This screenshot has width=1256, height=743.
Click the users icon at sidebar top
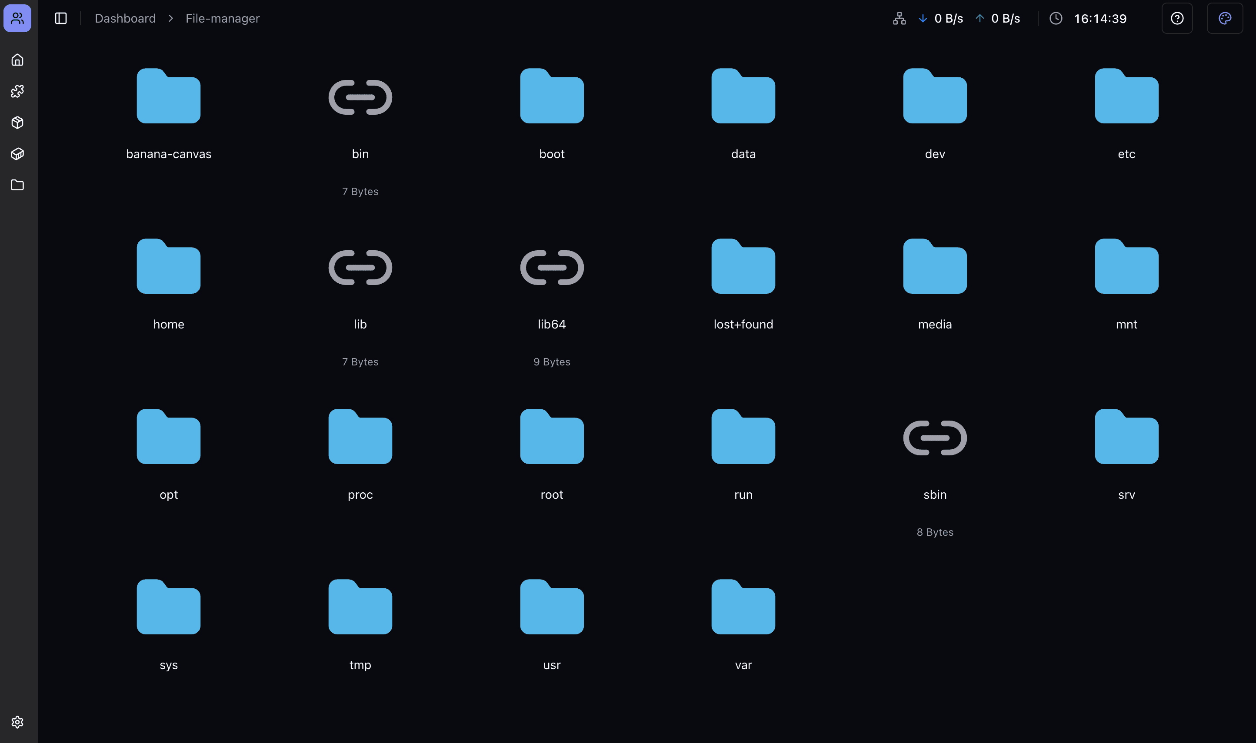pyautogui.click(x=17, y=18)
